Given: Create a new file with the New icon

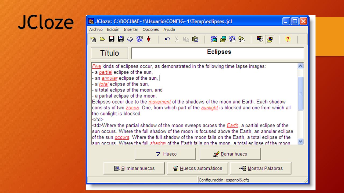Looking at the screenshot, I should tap(93, 39).
